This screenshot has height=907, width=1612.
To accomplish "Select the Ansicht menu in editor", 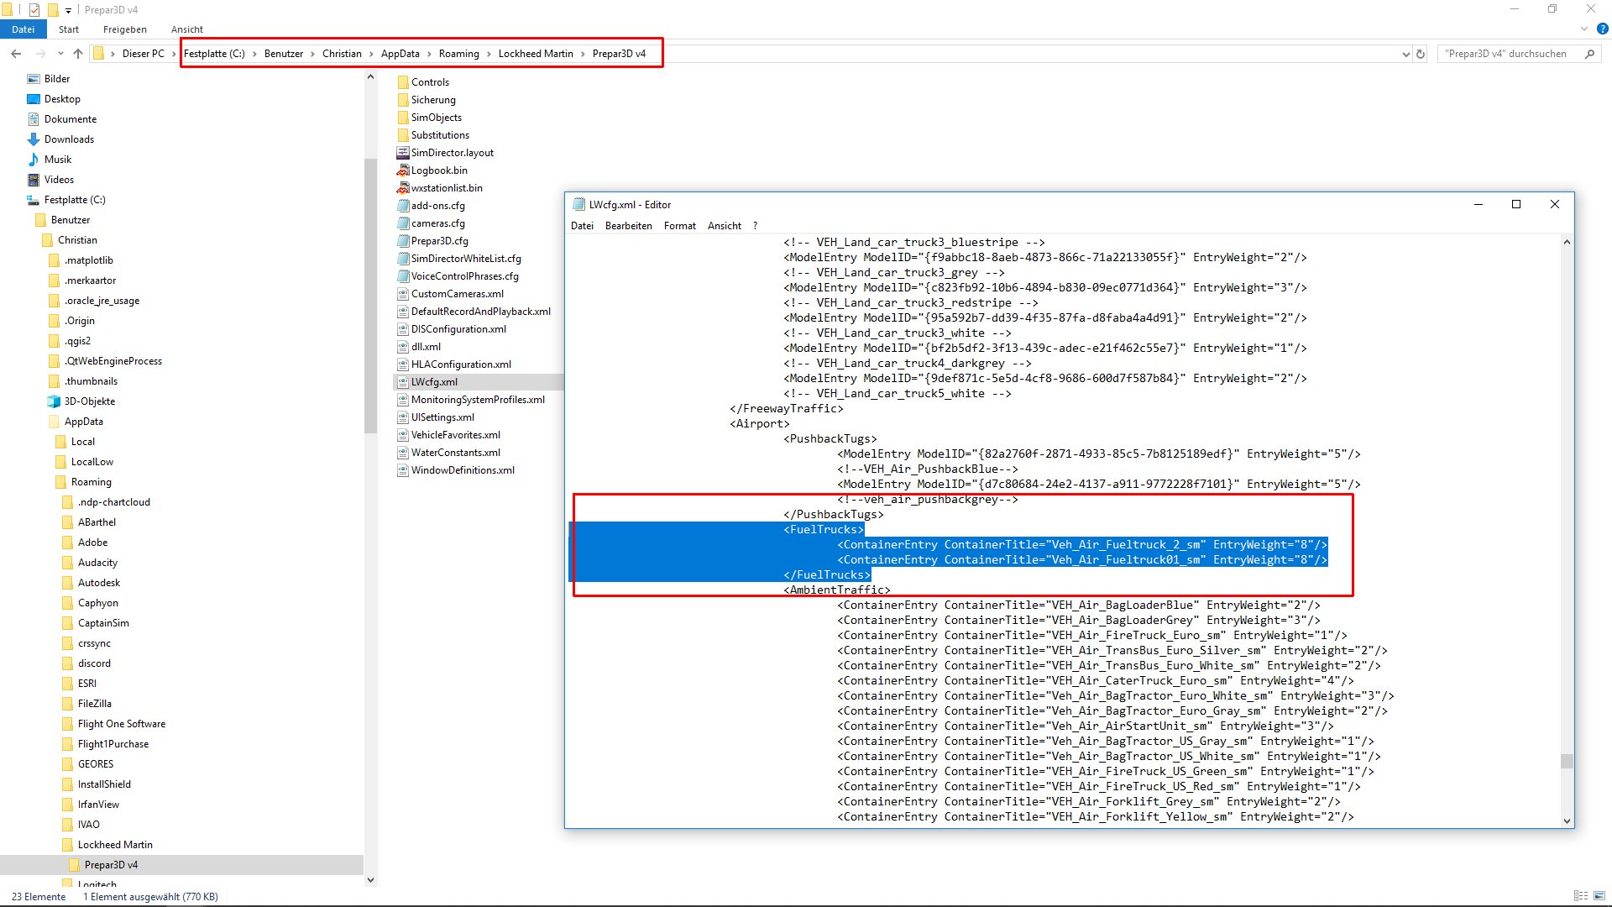I will 725,226.
